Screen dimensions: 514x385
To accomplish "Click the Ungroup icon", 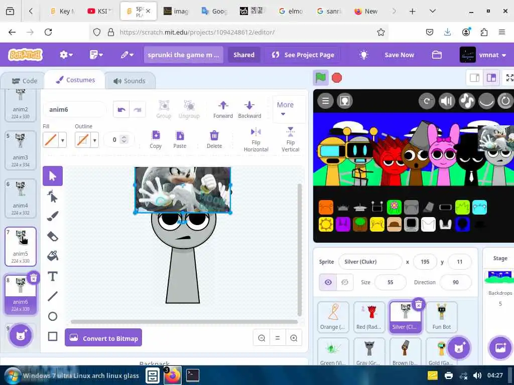I will (189, 109).
